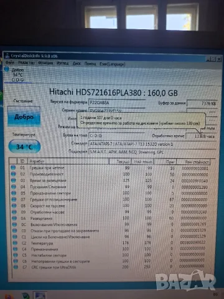Select the Преназначени сектори row
The width and height of the screenshot is (224, 299).
coord(110,193)
